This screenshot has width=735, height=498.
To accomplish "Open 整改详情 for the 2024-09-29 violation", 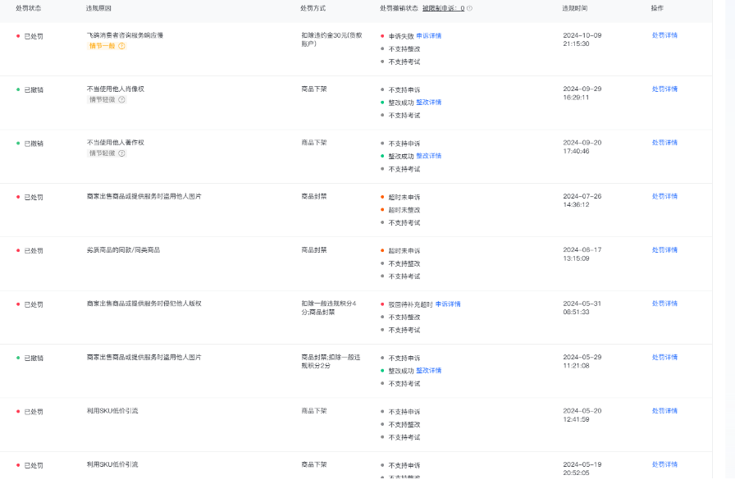I will tap(428, 103).
